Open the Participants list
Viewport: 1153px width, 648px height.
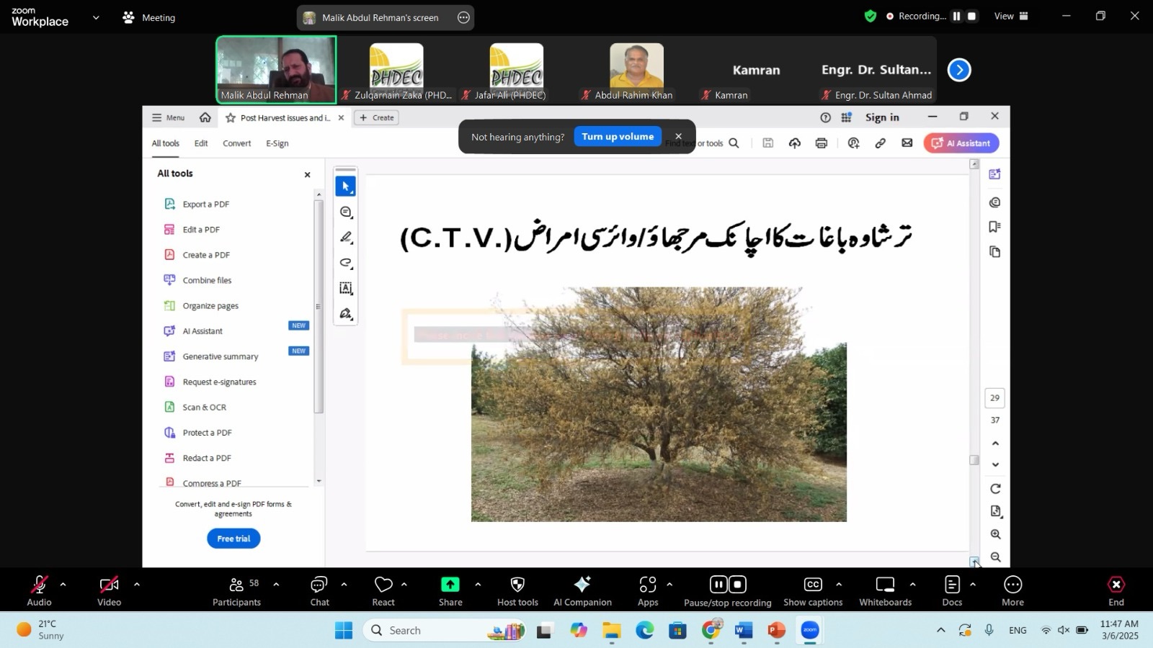coord(236,585)
